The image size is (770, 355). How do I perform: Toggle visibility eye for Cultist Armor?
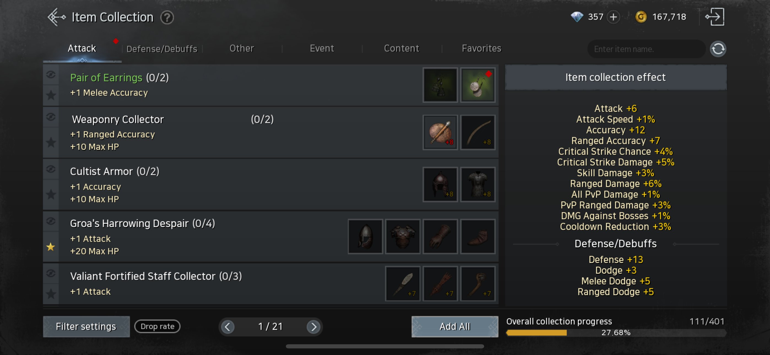coord(51,169)
